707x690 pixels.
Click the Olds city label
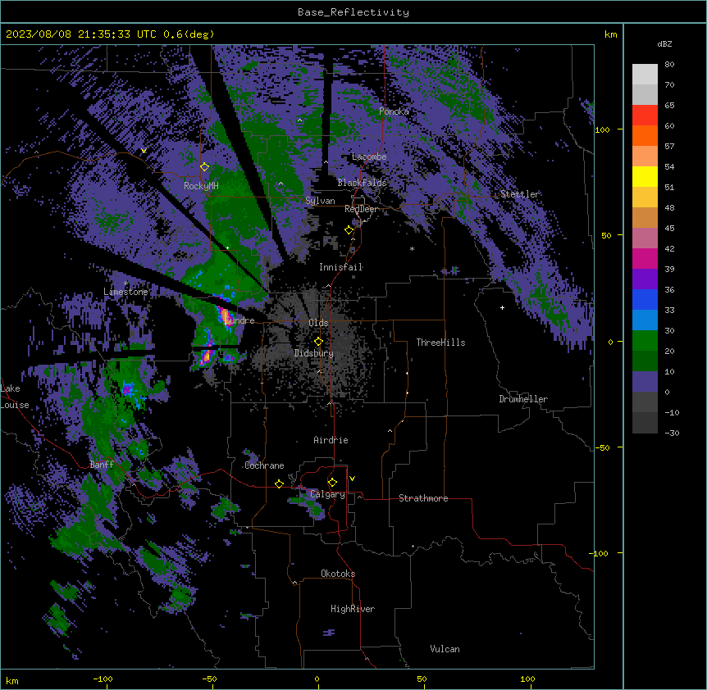click(x=318, y=323)
